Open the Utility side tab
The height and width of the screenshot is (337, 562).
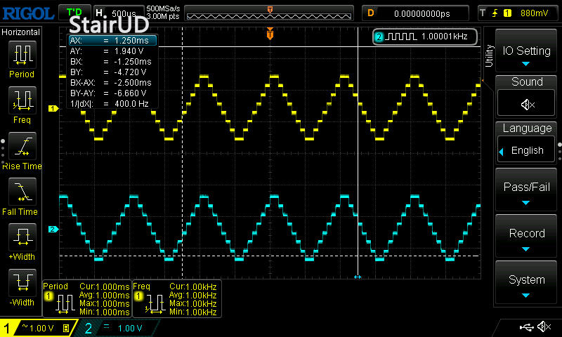(489, 56)
